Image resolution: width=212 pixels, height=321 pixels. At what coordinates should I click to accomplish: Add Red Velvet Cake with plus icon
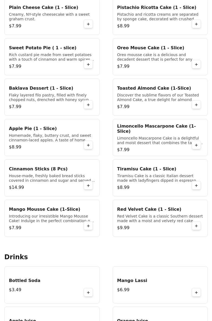click(x=196, y=226)
